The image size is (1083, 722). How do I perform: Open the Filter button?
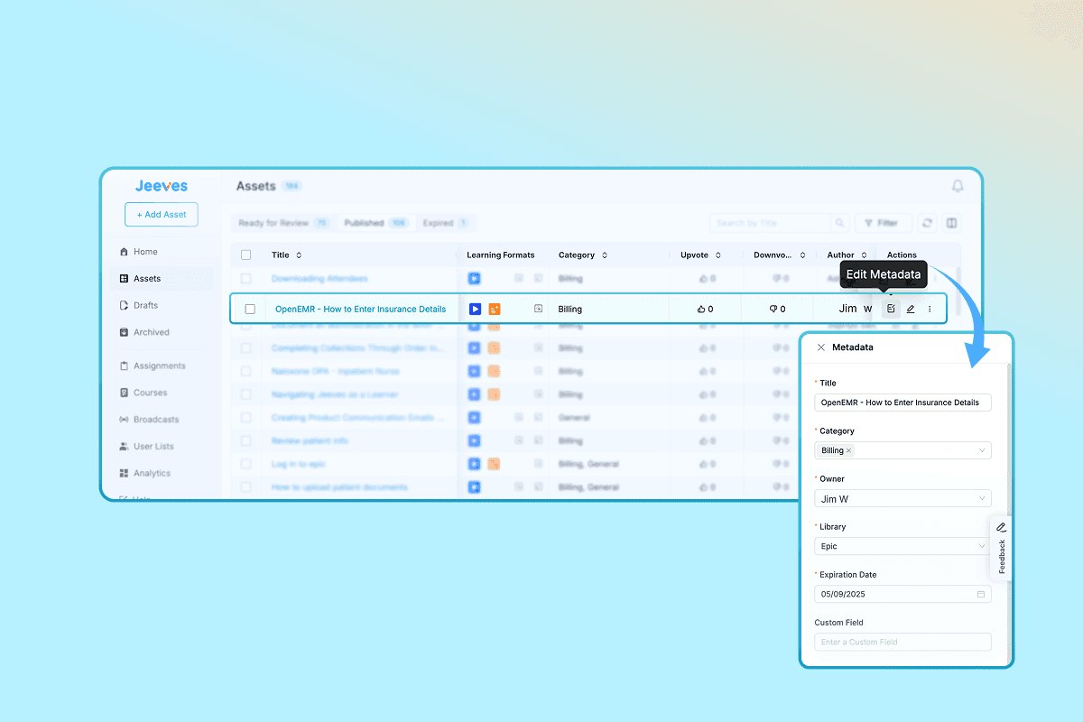[x=884, y=223]
